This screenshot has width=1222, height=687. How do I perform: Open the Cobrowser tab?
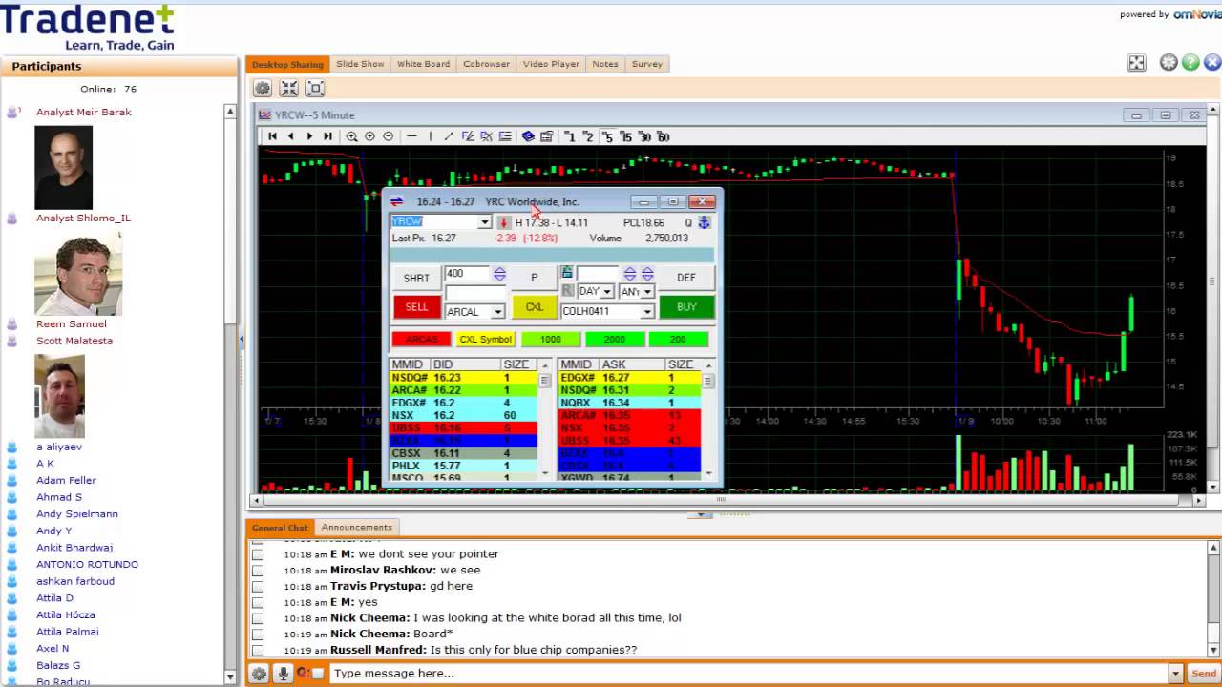(486, 64)
